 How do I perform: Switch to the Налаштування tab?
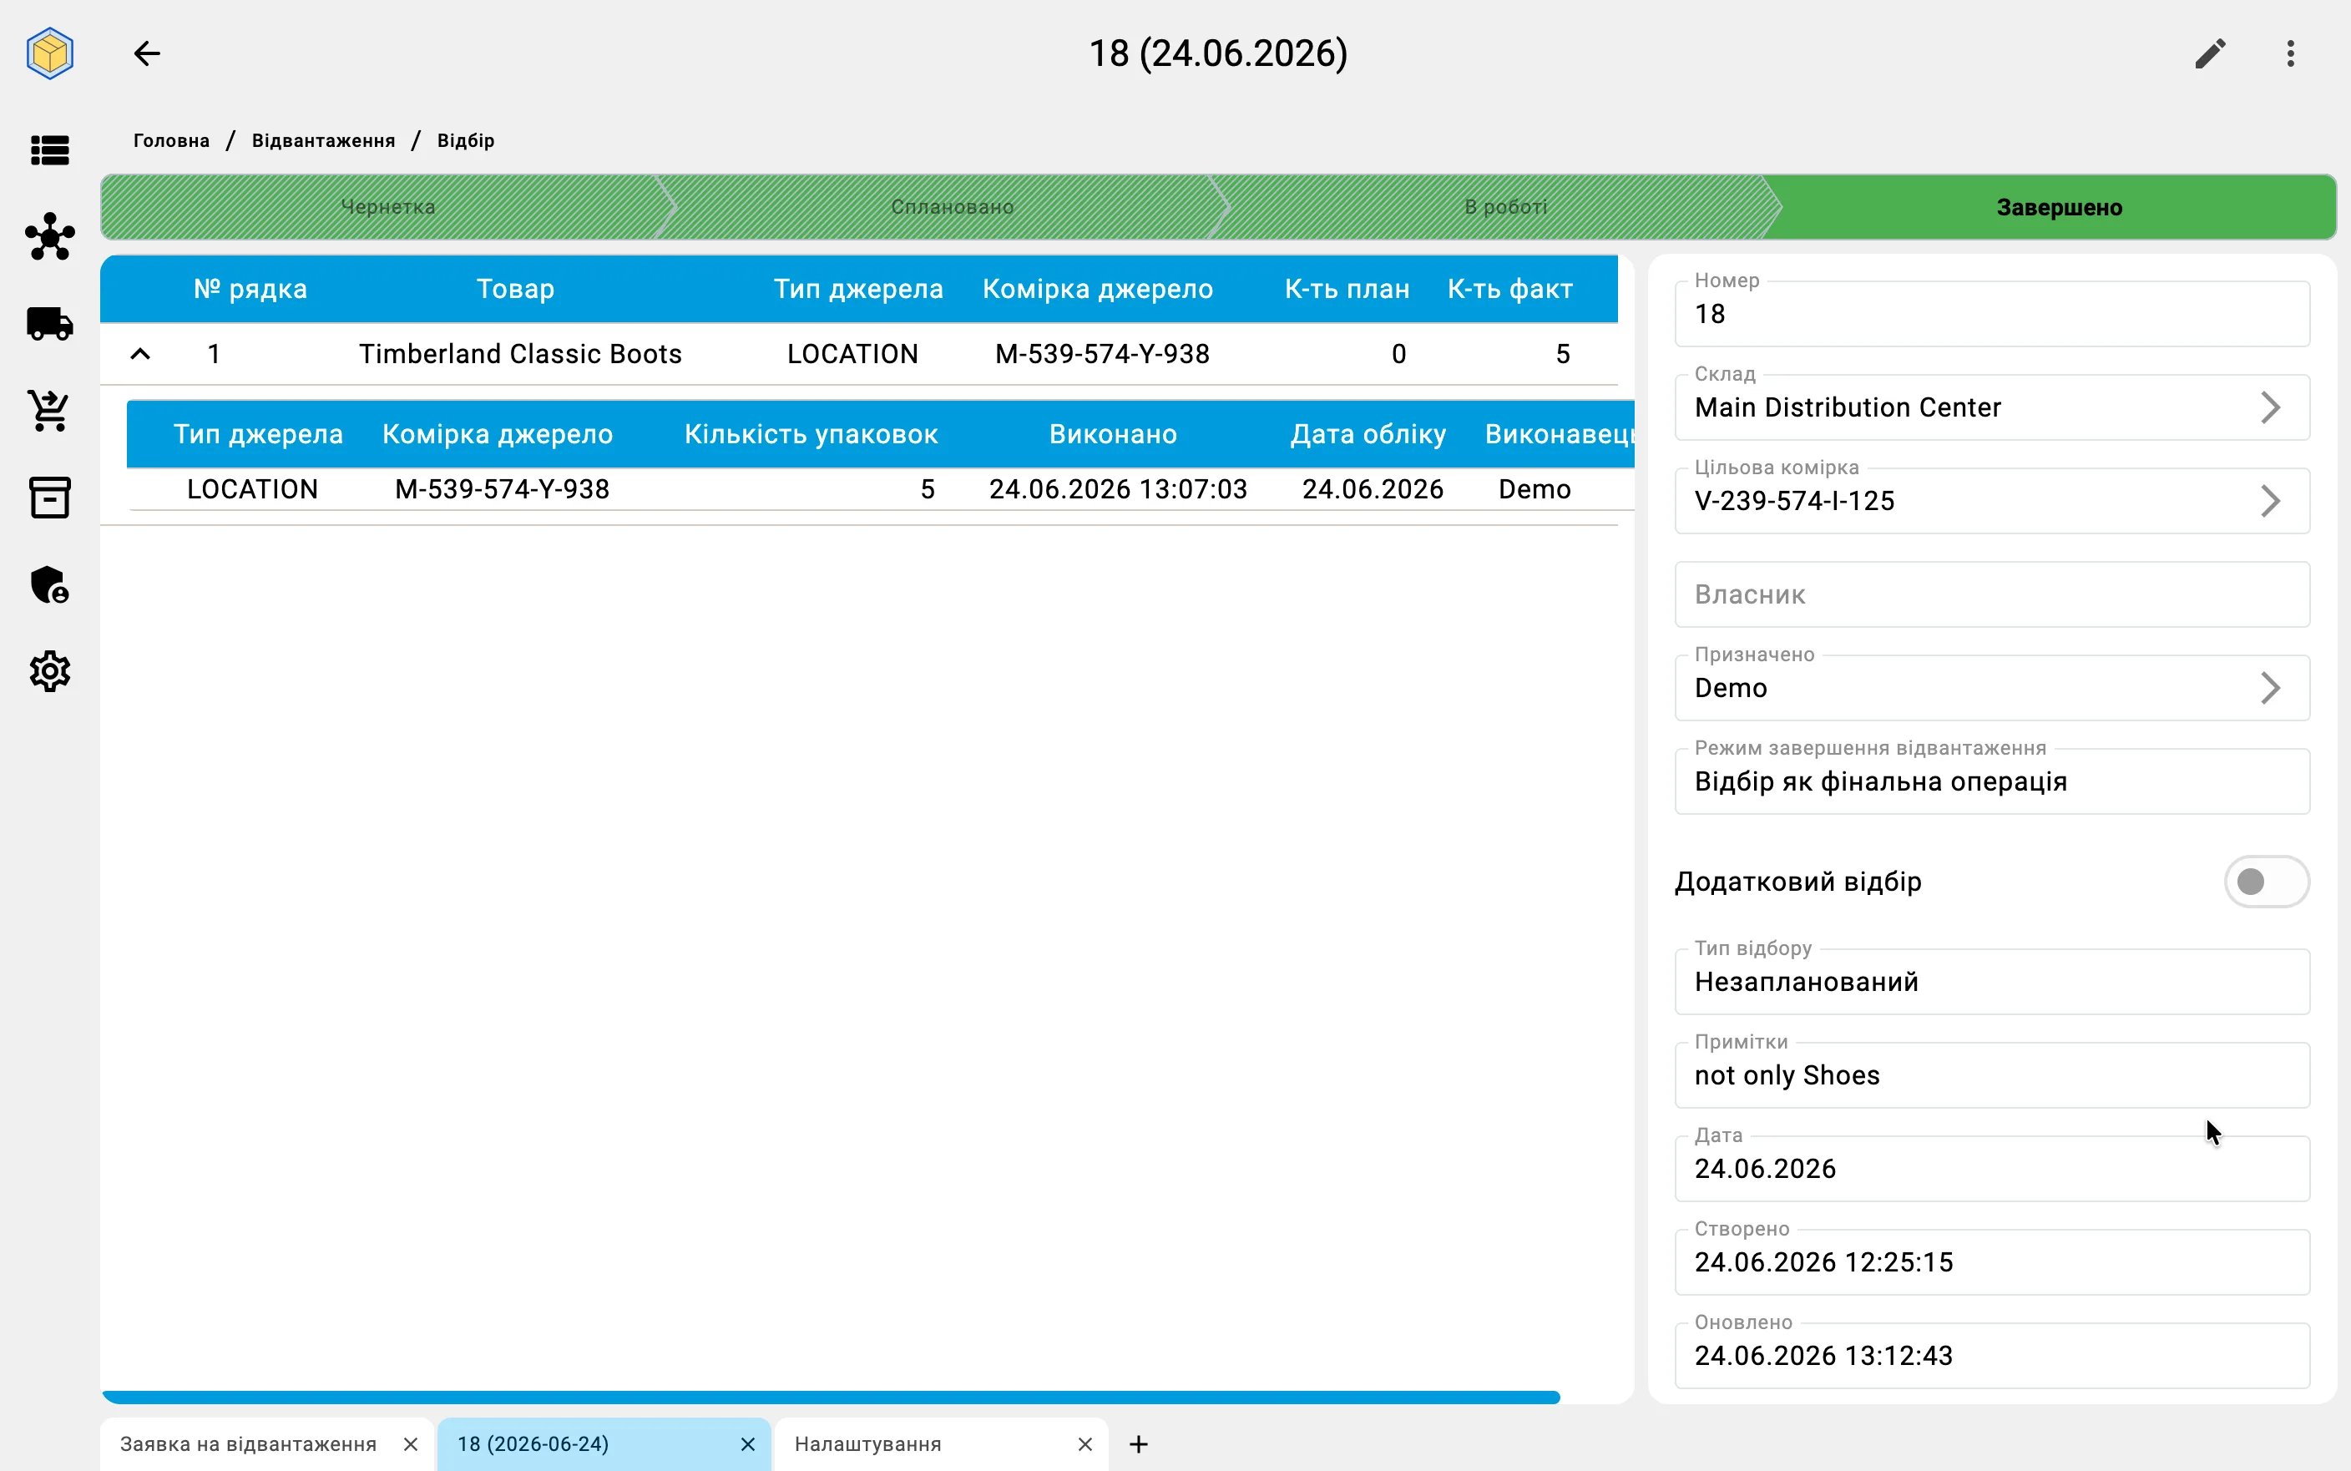point(867,1443)
